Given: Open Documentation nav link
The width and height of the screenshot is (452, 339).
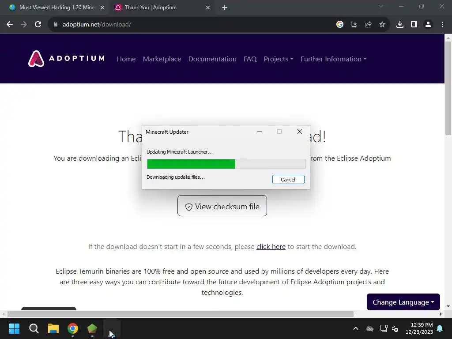Looking at the screenshot, I should [x=212, y=59].
